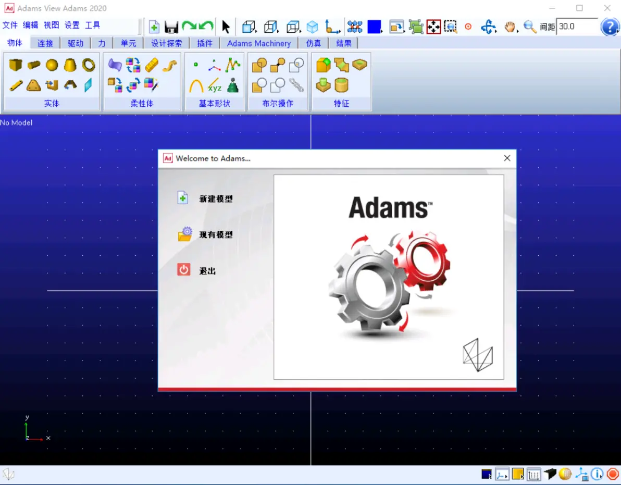Activate the hand pan view tool

point(510,27)
